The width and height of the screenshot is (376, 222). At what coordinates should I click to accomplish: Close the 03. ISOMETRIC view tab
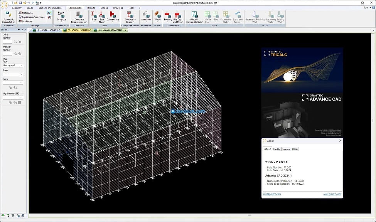click(x=125, y=30)
